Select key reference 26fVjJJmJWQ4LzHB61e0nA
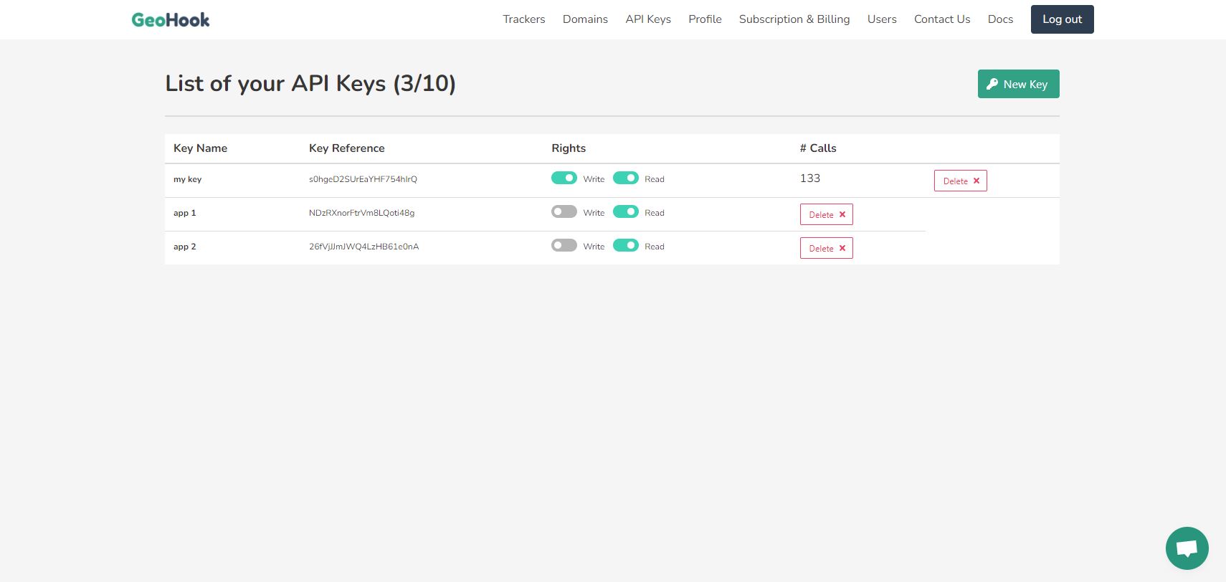The height and width of the screenshot is (582, 1226). point(364,247)
